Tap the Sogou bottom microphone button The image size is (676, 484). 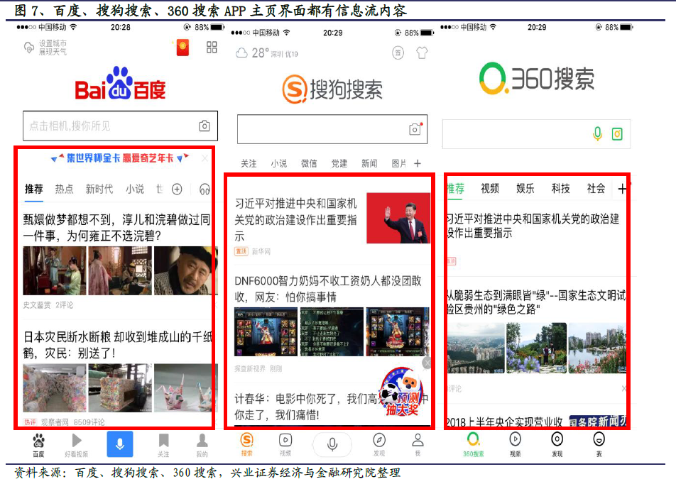(x=332, y=444)
